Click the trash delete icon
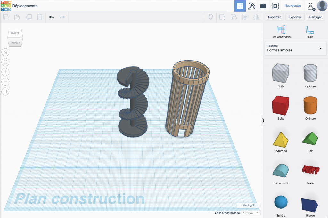Image resolution: width=328 pixels, height=218 pixels. tap(40, 17)
